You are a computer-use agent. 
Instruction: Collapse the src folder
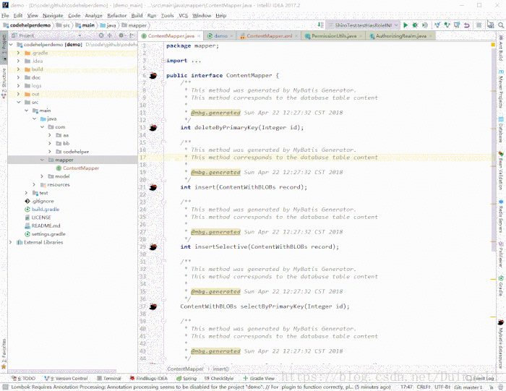(x=18, y=102)
